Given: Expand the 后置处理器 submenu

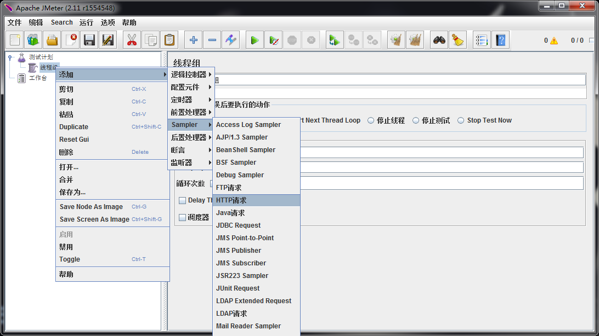Looking at the screenshot, I should point(191,137).
